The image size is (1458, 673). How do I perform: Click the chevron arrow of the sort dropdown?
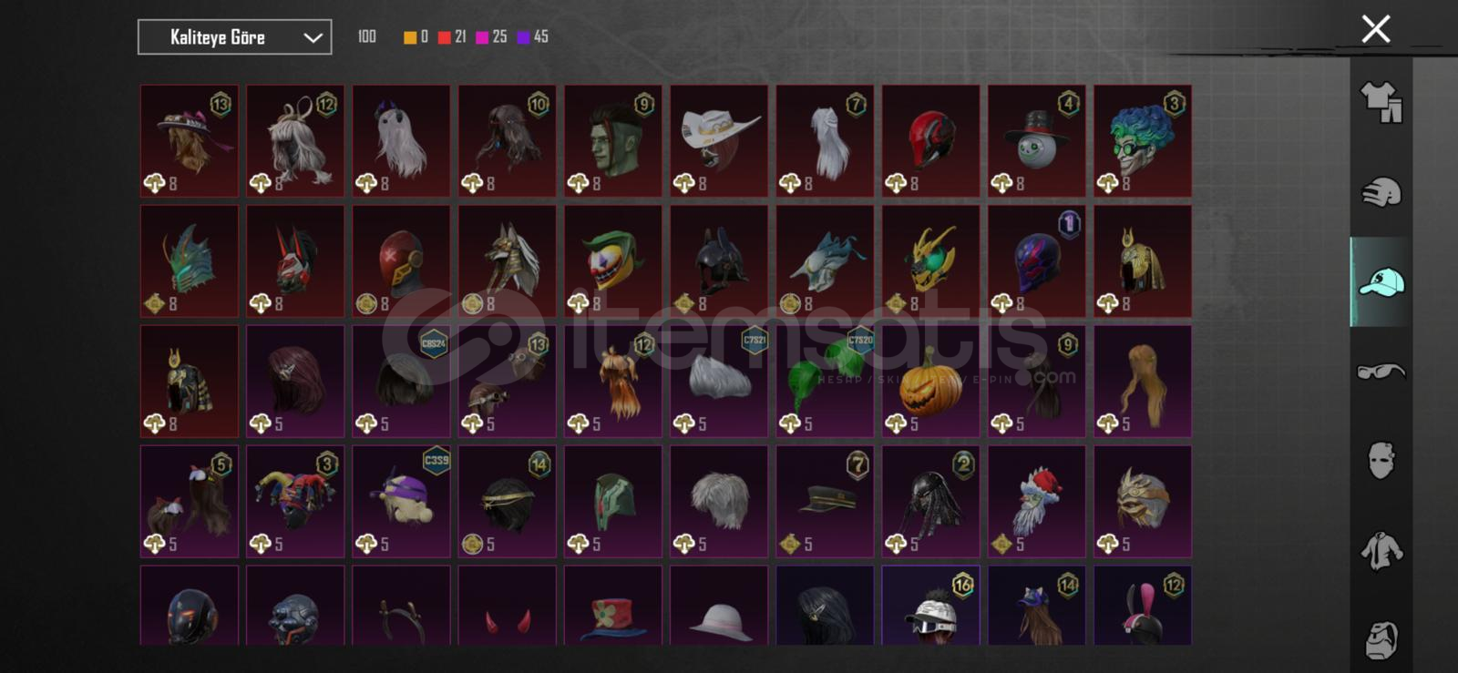pos(313,38)
